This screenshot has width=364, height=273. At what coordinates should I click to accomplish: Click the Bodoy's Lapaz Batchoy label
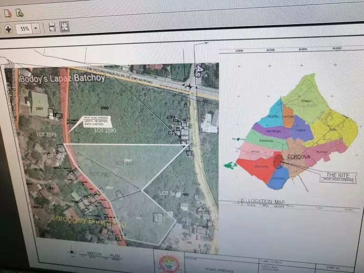[x=62, y=78]
